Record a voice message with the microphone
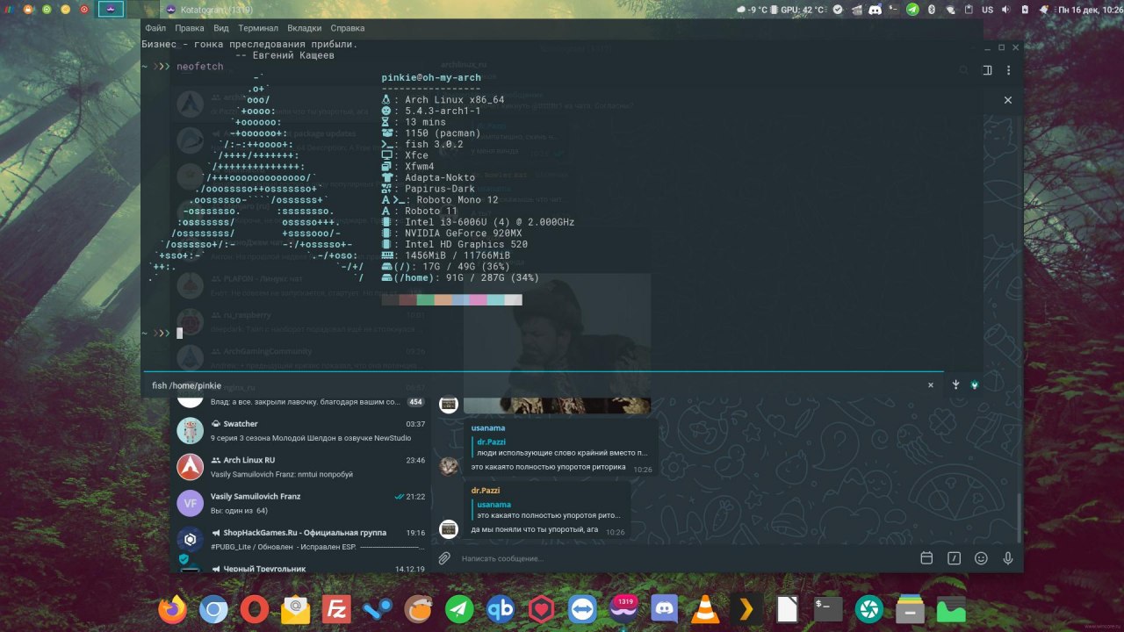Image resolution: width=1124 pixels, height=632 pixels. point(1008,558)
